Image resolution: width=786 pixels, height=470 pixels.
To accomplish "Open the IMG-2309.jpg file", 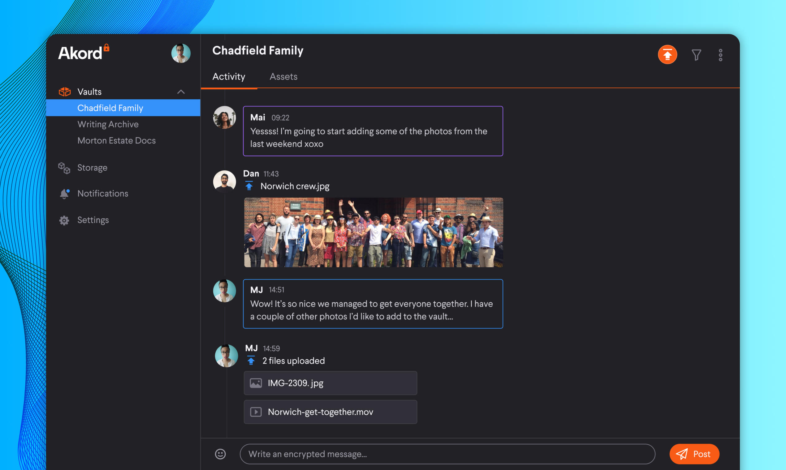I will point(330,383).
